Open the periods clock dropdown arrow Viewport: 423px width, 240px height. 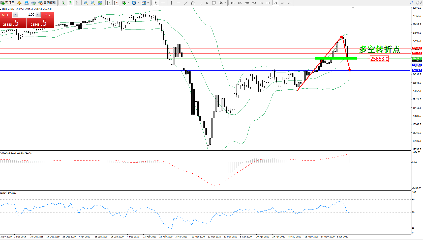[x=138, y=3]
